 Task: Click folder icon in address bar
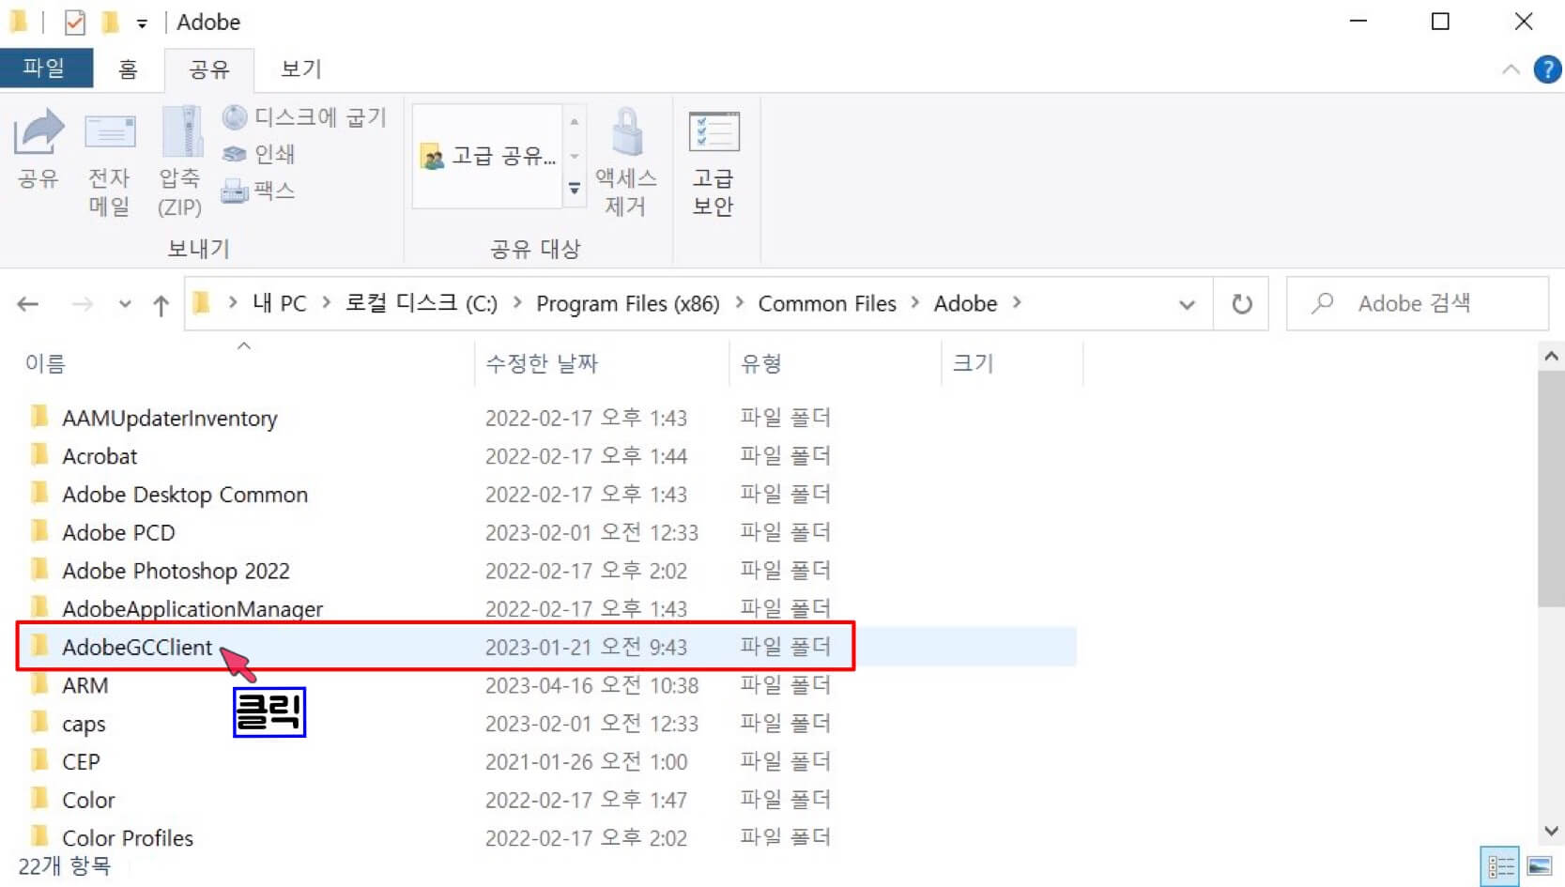pos(201,302)
